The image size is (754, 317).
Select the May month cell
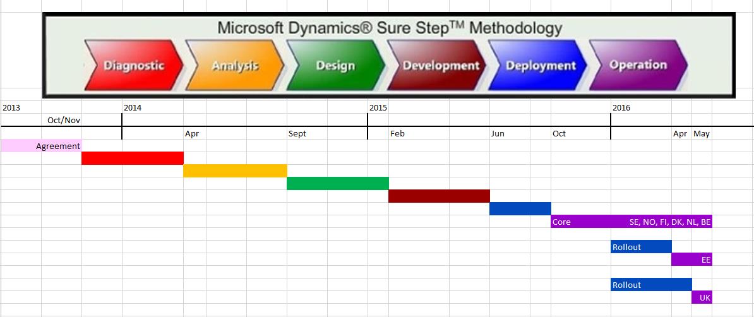click(702, 133)
